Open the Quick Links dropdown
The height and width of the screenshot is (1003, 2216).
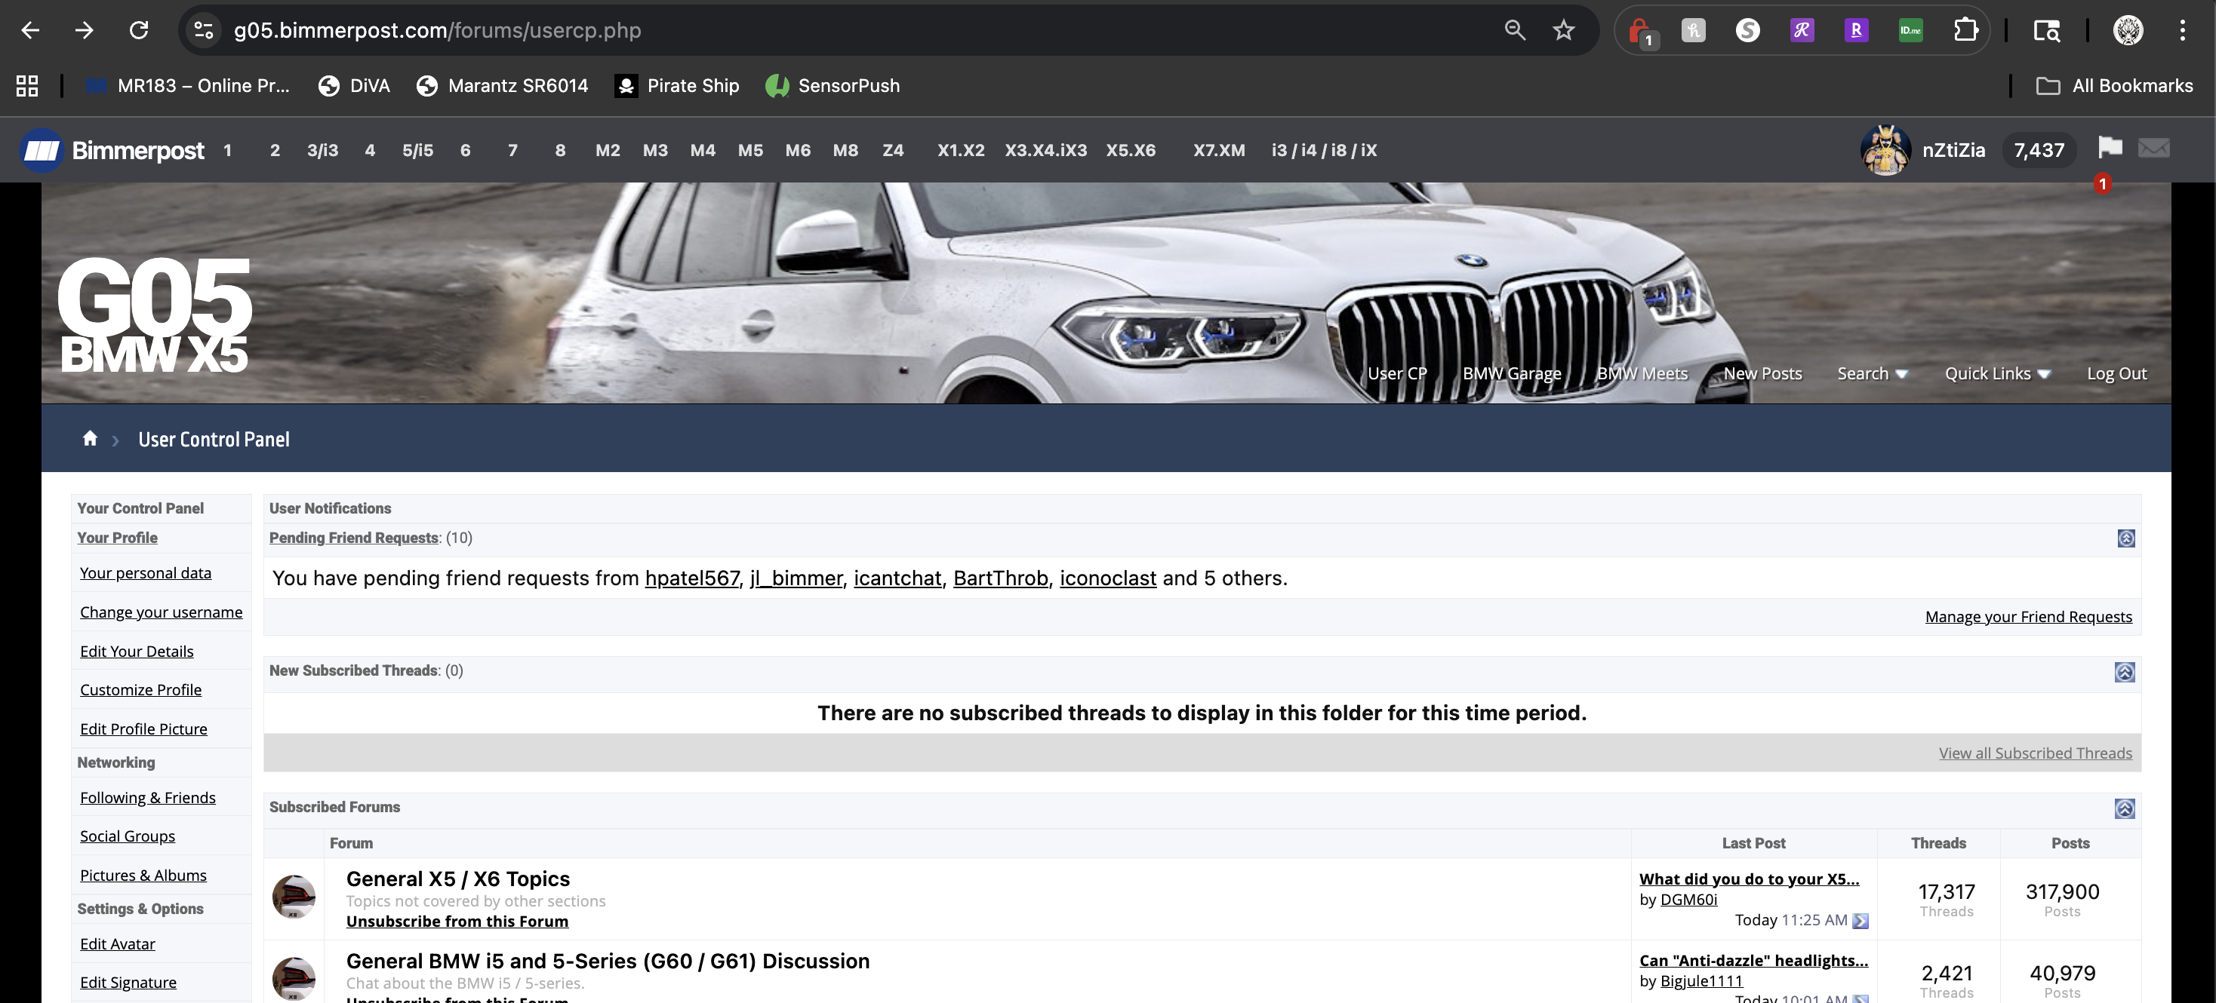pyautogui.click(x=1996, y=374)
